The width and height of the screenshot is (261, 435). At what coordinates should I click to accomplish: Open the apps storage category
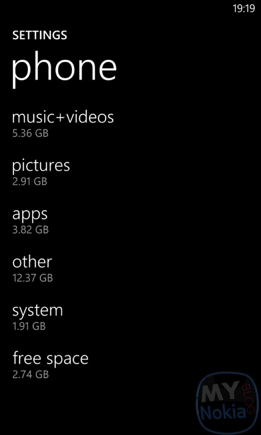coord(30,214)
